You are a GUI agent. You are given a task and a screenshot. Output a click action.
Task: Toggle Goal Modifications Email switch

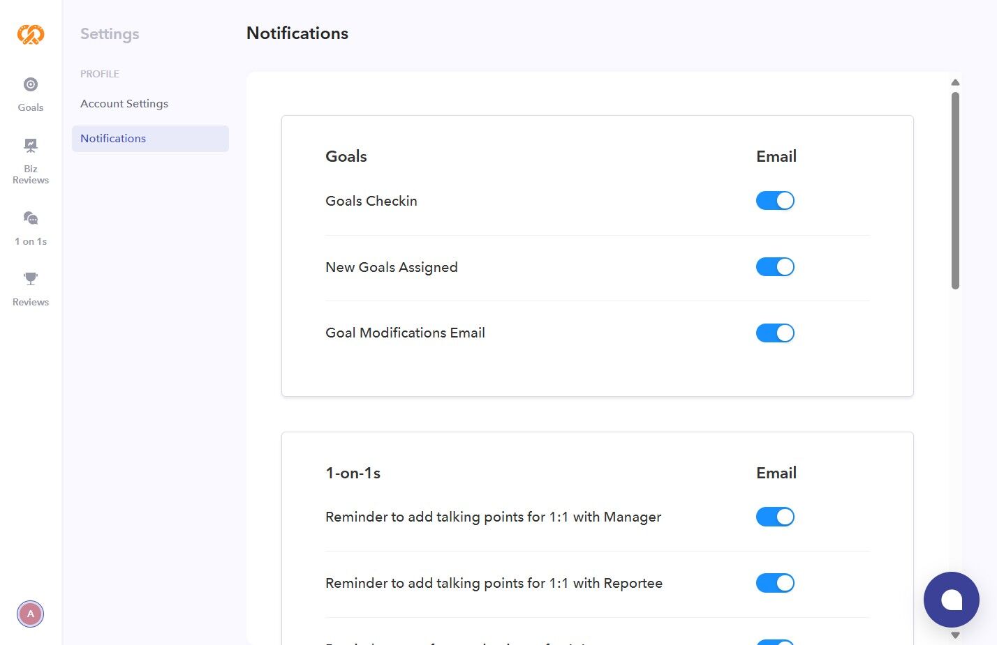775,333
